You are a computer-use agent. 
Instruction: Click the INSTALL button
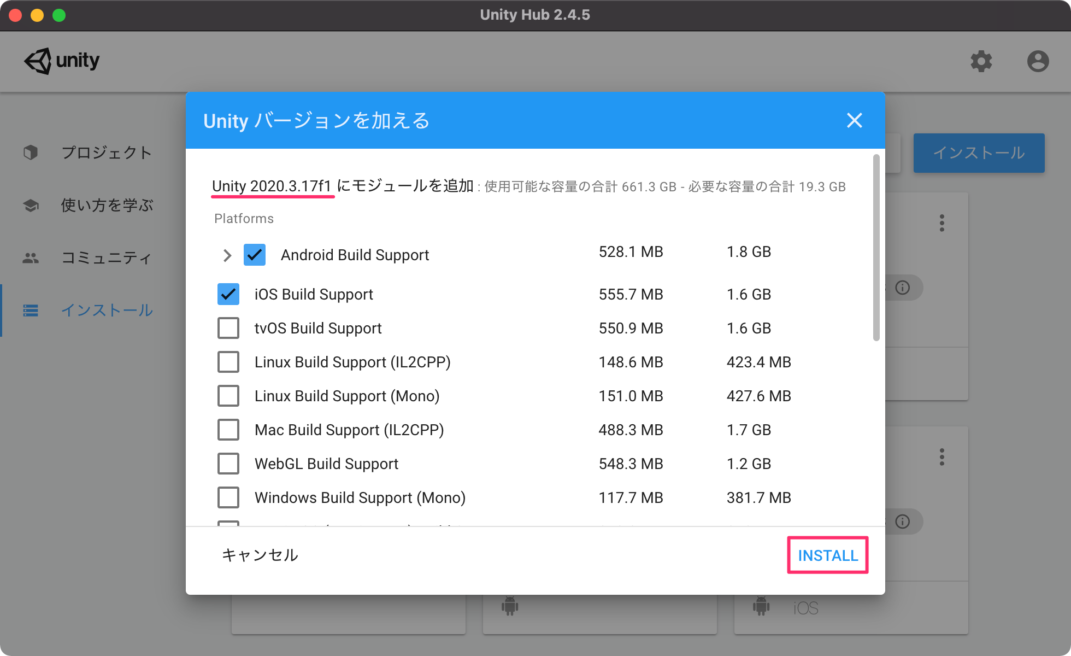click(828, 555)
